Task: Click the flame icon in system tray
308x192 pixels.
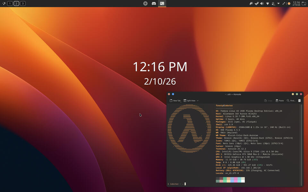Action: (252, 4)
